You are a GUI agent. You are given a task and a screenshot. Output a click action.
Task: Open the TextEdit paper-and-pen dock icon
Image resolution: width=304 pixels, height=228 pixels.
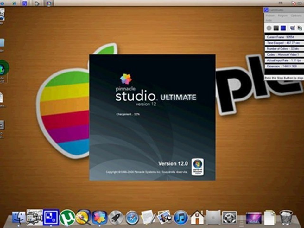[148, 218]
